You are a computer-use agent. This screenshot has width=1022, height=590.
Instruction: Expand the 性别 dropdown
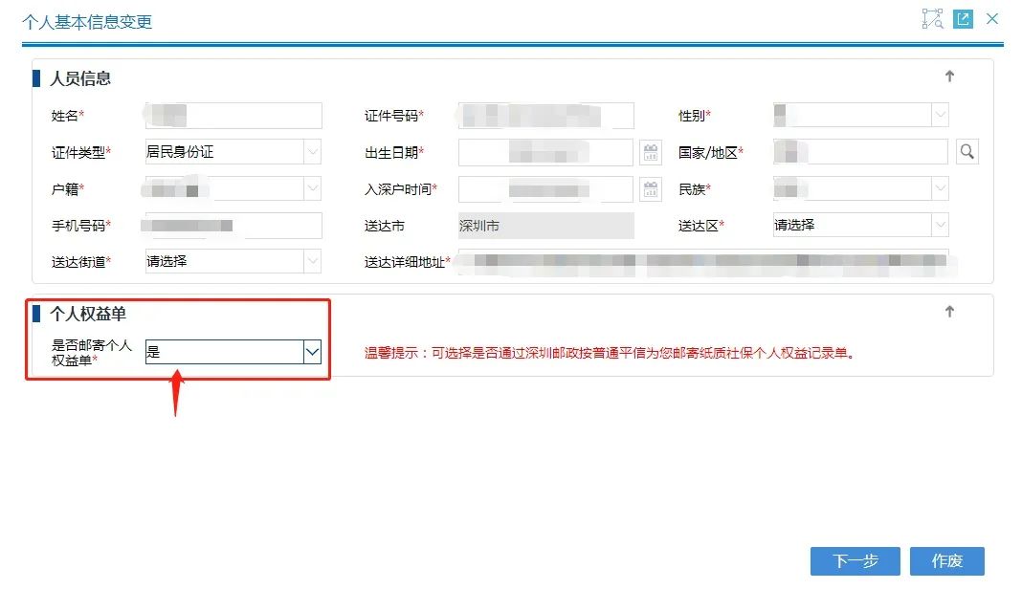click(940, 116)
